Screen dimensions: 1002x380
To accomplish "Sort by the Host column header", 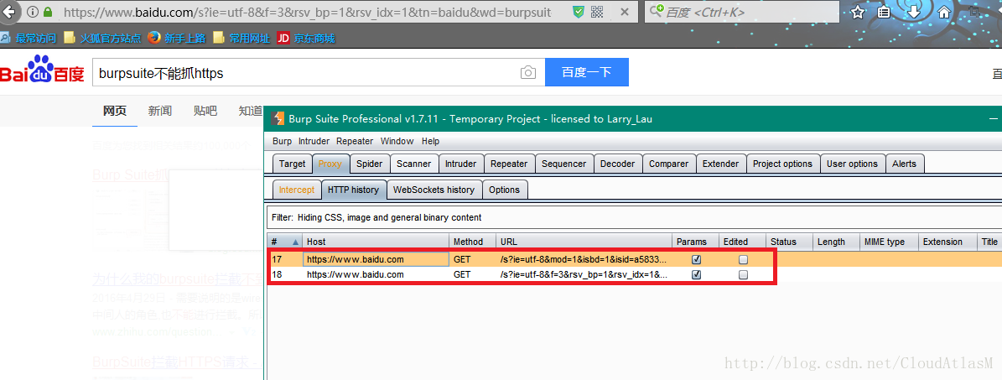I will click(376, 242).
